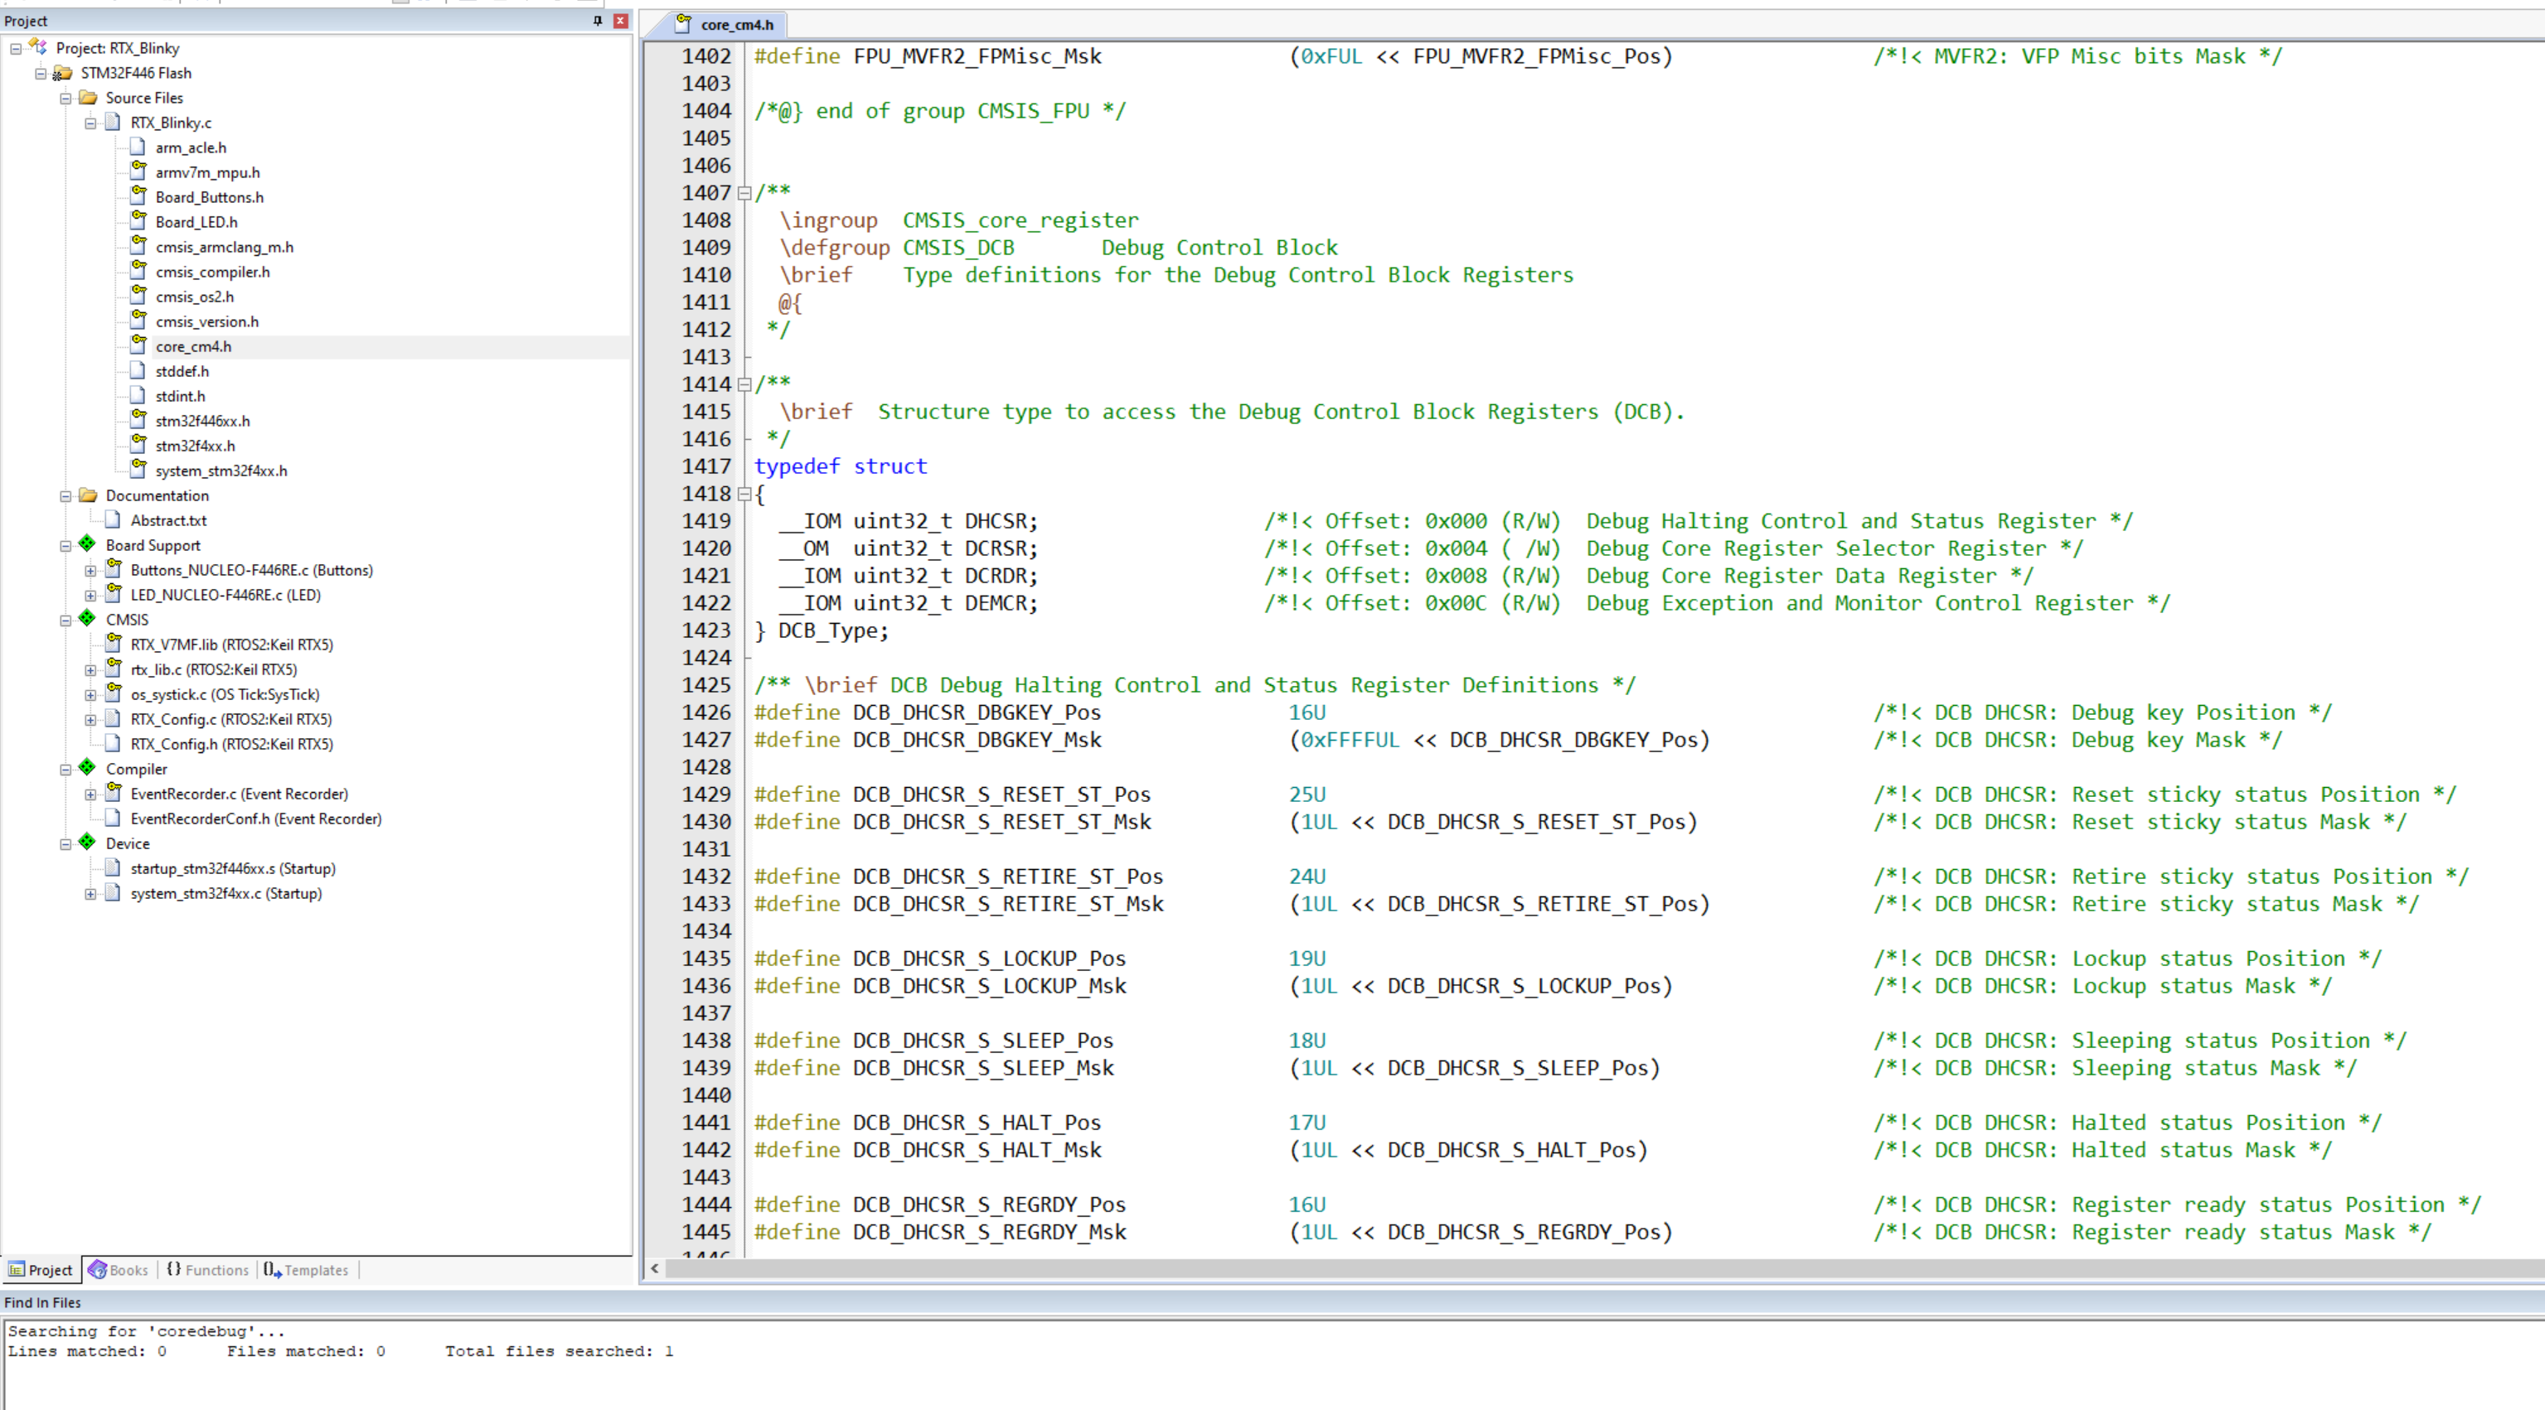The image size is (2545, 1410).
Task: Open the Functions tab
Action: (x=207, y=1270)
